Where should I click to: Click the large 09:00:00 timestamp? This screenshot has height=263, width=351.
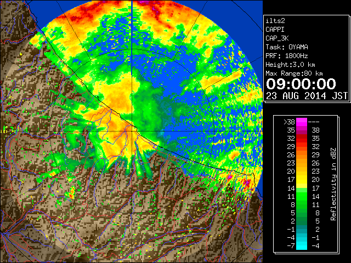click(301, 84)
